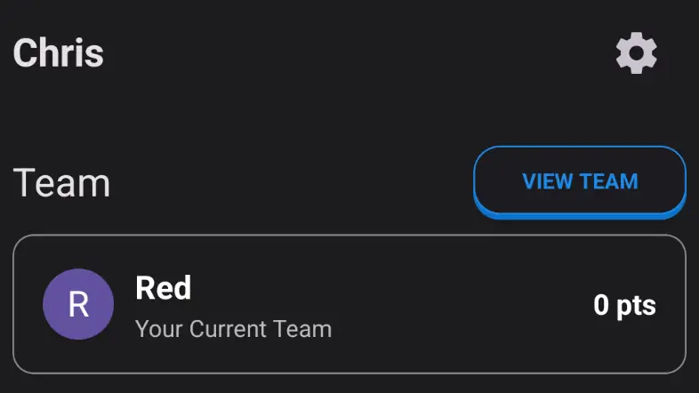Click the "Chris" profile name
The width and height of the screenshot is (699, 393).
tap(59, 53)
